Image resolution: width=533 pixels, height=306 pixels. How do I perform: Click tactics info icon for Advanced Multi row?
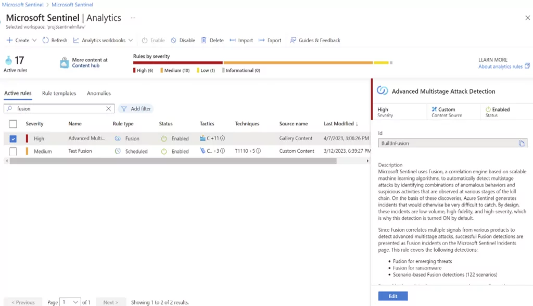tap(222, 138)
